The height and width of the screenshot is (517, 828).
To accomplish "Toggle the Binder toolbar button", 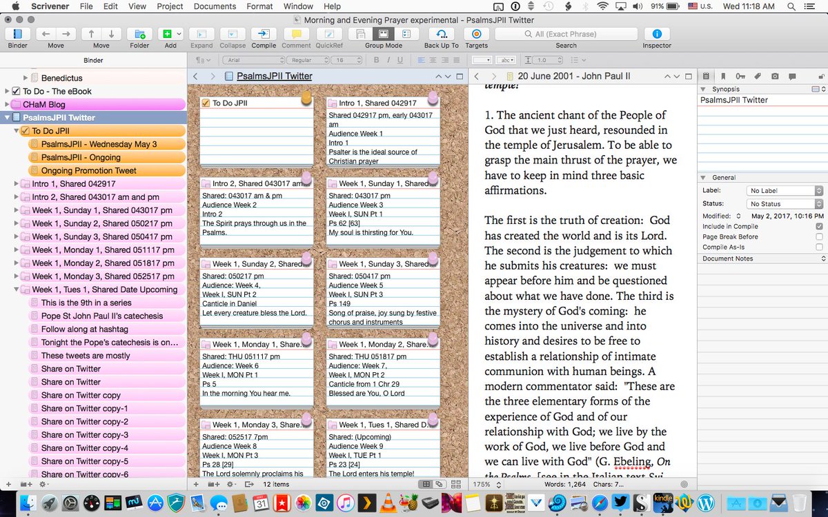I will click(x=18, y=34).
